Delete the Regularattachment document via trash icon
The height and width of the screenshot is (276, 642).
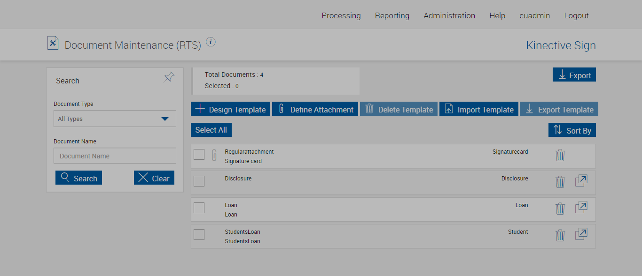tap(560, 155)
